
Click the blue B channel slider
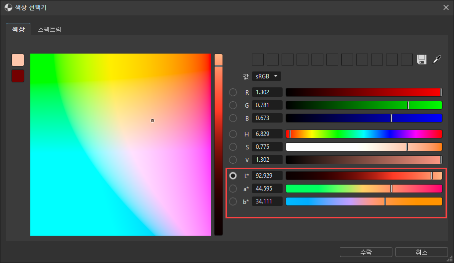pos(364,118)
